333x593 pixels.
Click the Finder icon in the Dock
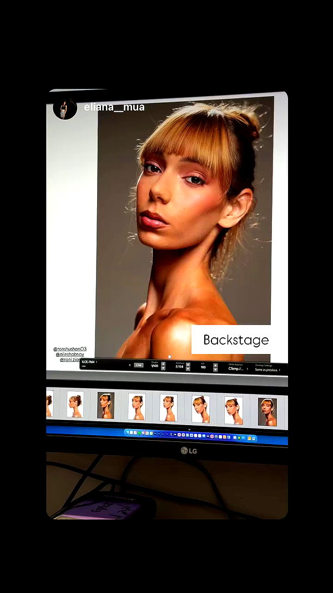pos(127,432)
